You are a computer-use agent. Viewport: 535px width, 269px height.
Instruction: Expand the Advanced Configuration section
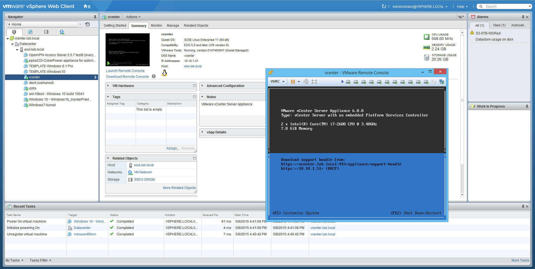point(202,86)
